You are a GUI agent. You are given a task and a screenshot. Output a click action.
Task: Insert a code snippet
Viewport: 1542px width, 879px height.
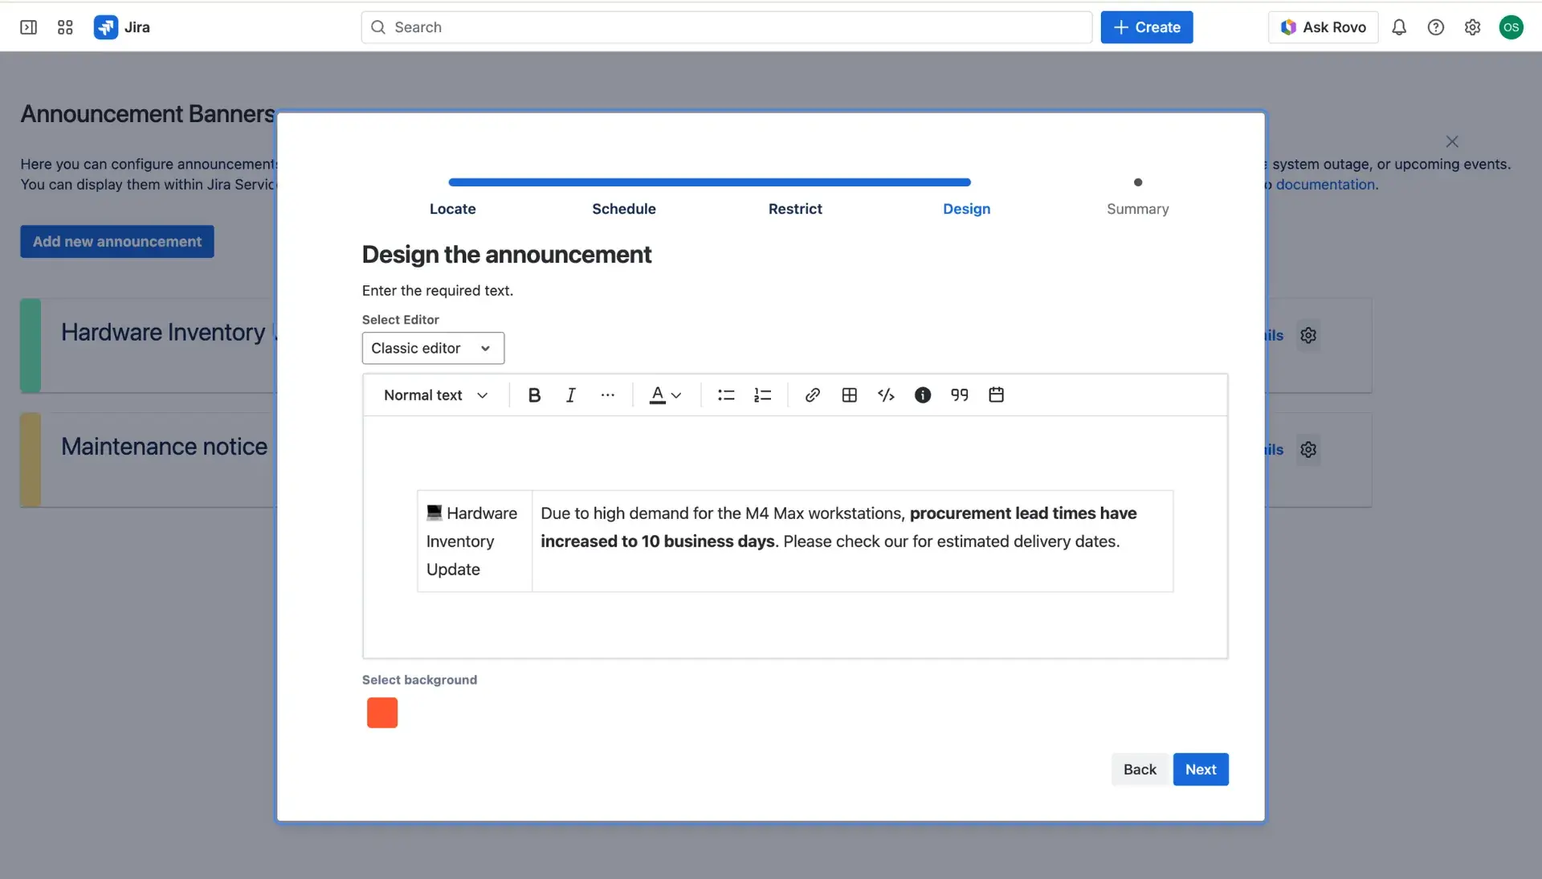click(886, 395)
